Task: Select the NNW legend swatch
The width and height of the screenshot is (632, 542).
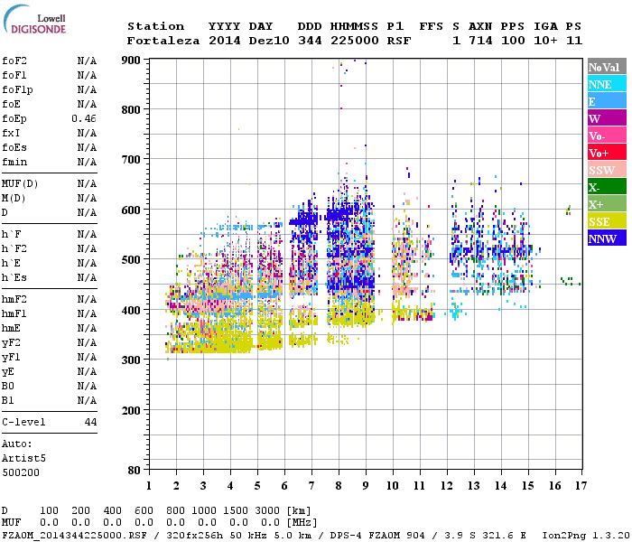Action: 607,238
